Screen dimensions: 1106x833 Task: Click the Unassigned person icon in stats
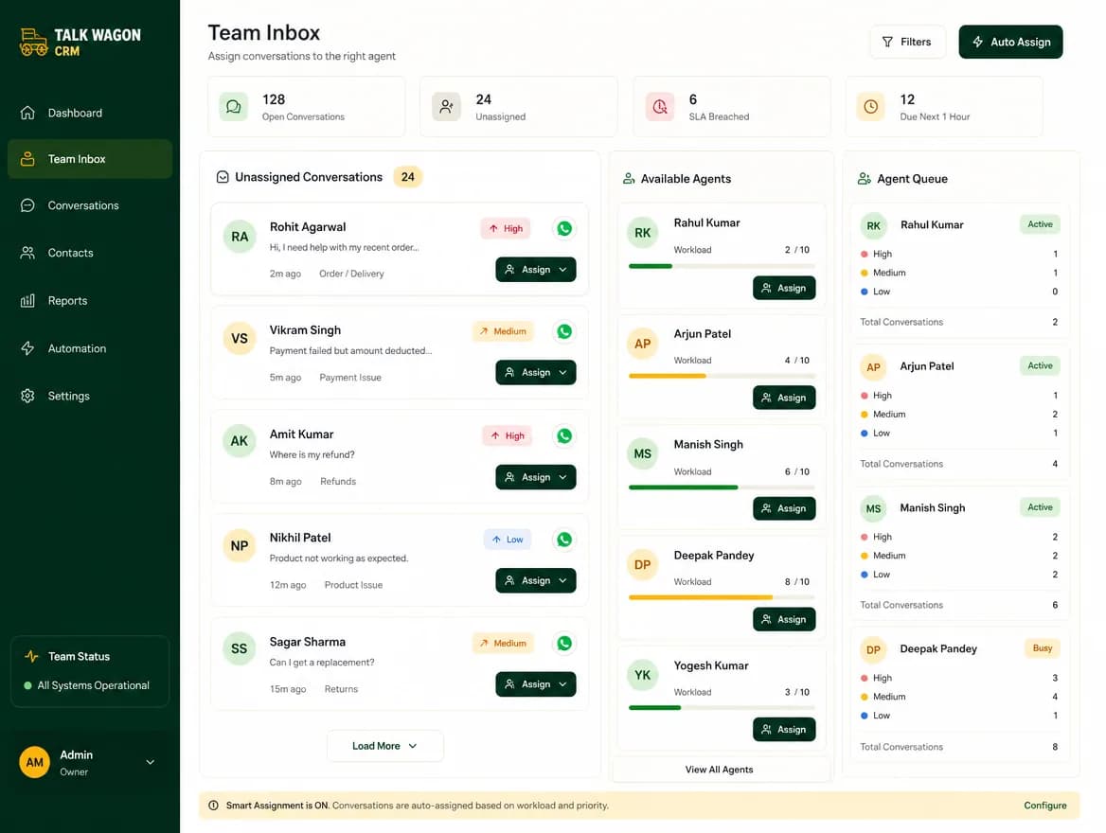(x=447, y=107)
